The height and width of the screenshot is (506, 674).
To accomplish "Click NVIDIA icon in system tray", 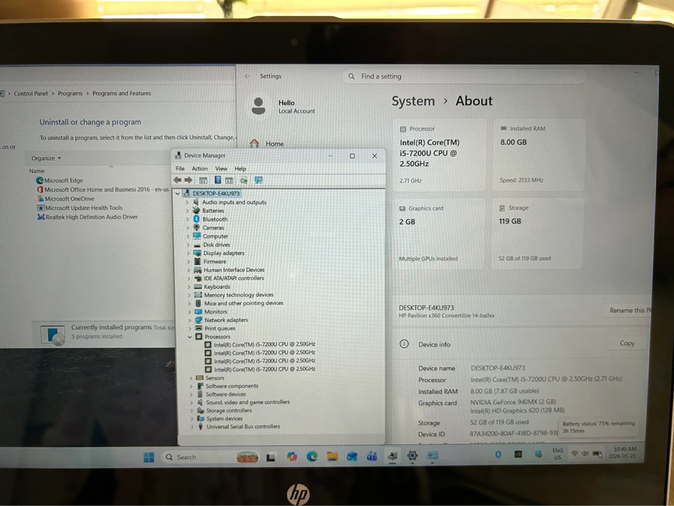I will 518,454.
